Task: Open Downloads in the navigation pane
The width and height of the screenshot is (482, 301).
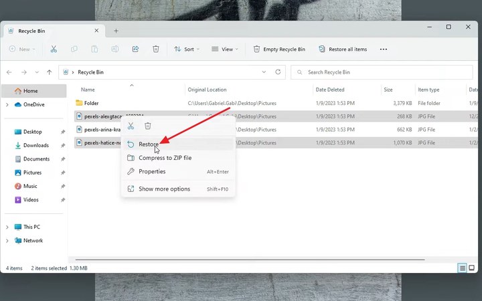Action: pos(36,145)
